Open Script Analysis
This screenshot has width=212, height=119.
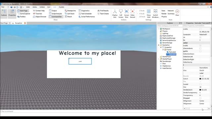55,14
